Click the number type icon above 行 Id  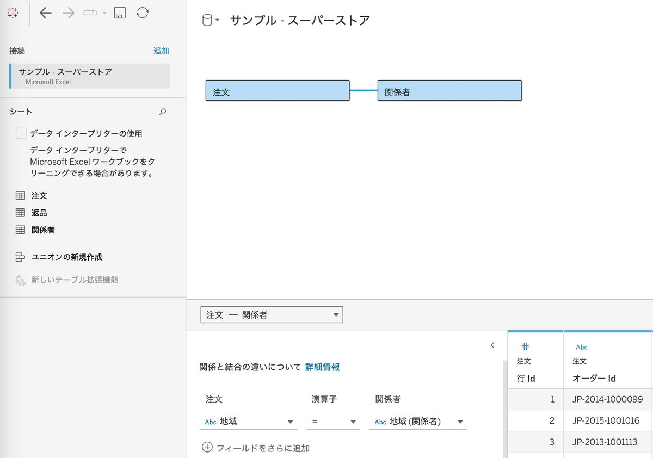pyautogui.click(x=526, y=346)
